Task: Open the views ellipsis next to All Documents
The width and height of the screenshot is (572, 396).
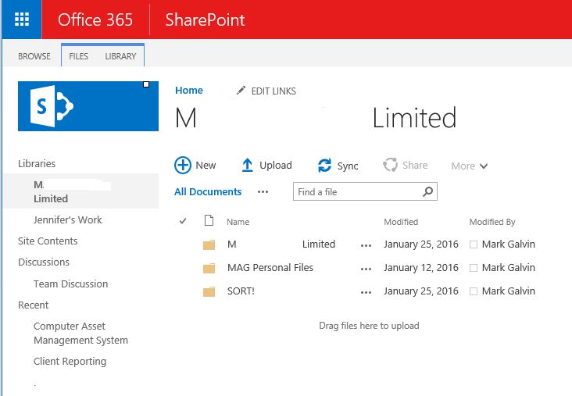Action: [x=263, y=192]
